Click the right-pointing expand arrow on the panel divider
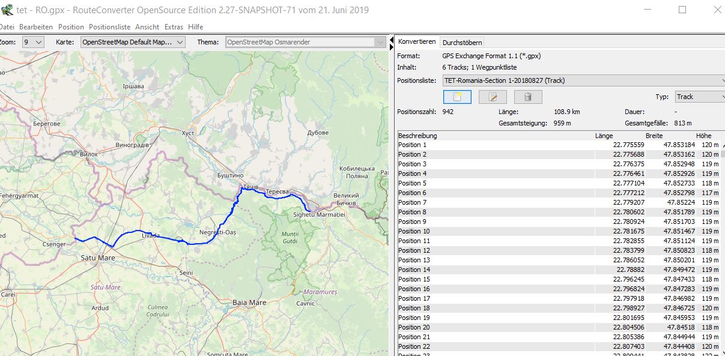Screen dimensions: 725x356 390,47
